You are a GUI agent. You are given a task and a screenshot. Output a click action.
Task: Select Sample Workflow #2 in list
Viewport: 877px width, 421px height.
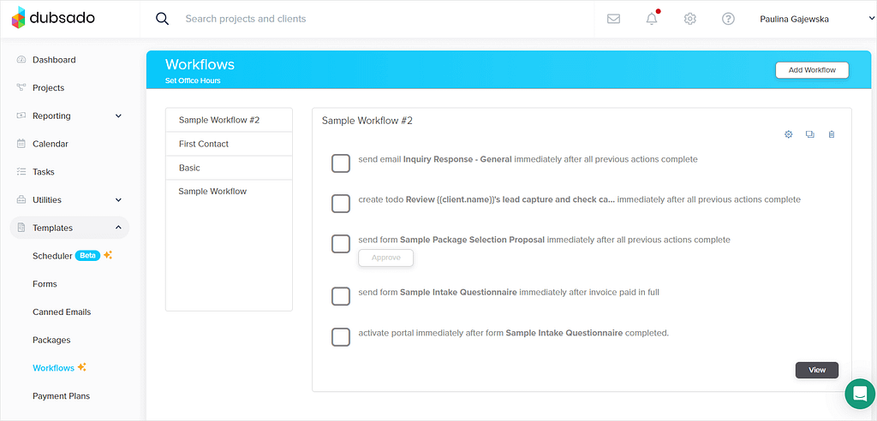click(x=229, y=120)
